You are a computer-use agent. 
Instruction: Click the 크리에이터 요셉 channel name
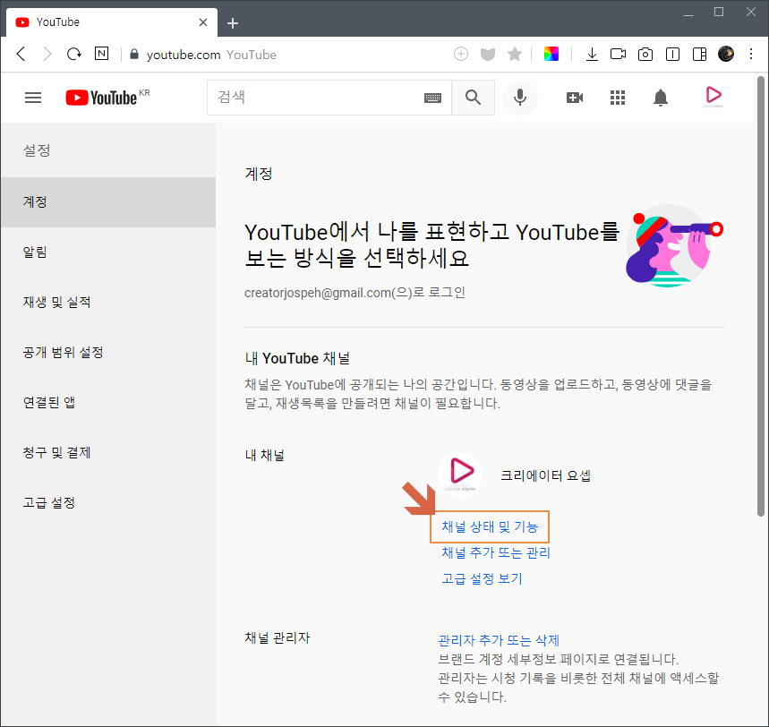545,475
